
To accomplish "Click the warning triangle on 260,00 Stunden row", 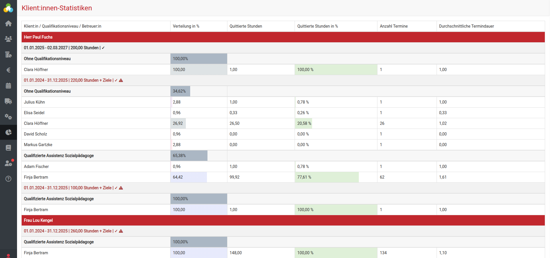I will coord(121,231).
